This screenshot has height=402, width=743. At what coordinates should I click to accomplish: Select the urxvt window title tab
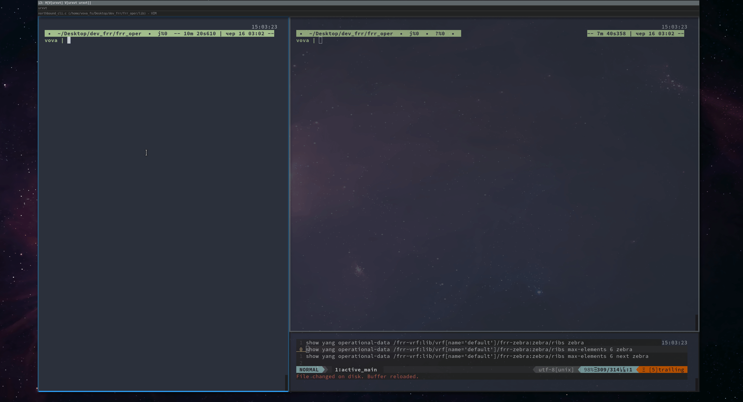43,8
